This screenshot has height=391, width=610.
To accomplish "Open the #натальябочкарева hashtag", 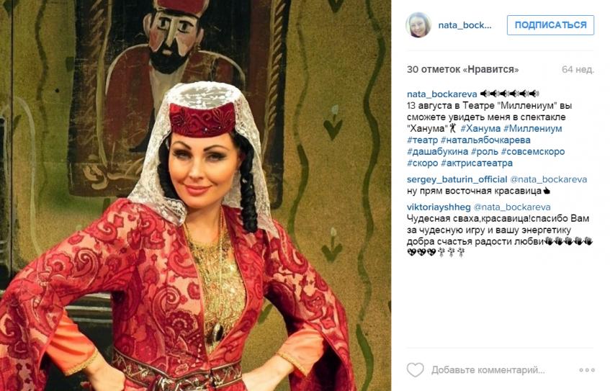I will 485,140.
